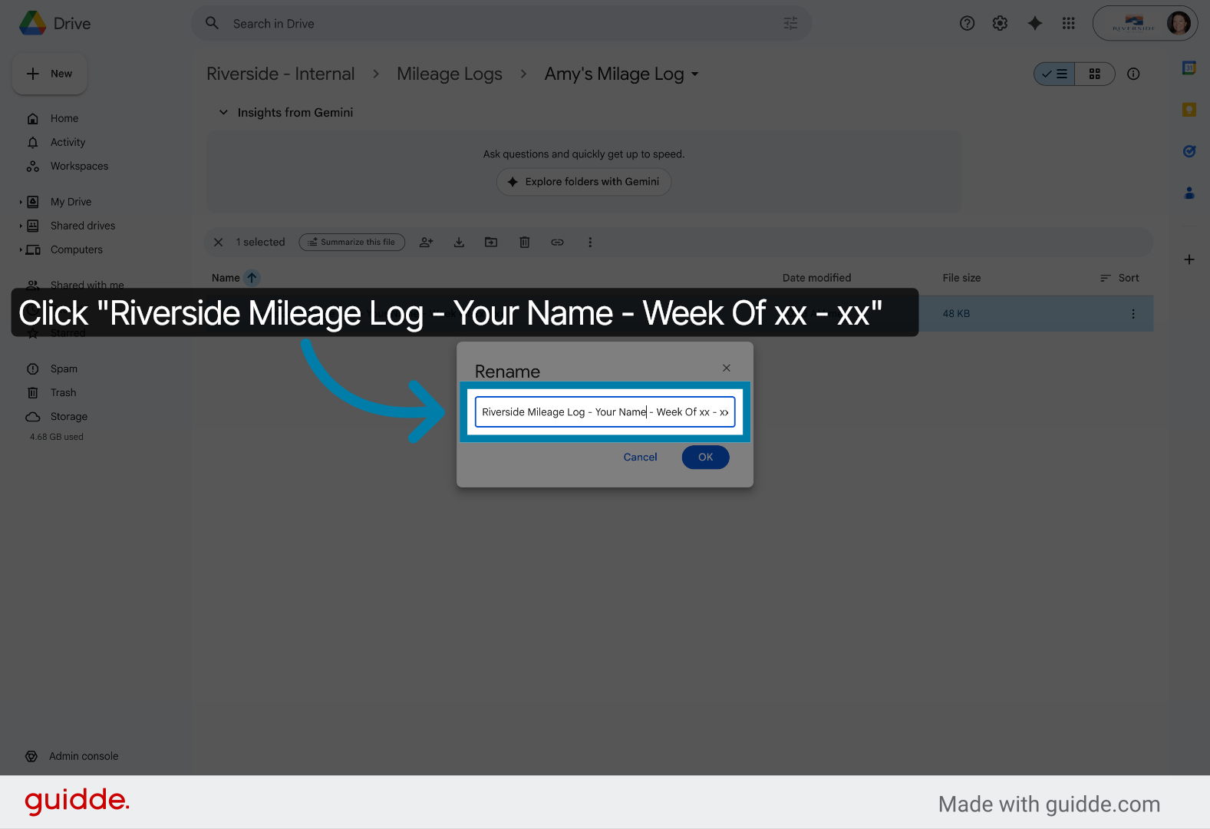The image size is (1210, 829).
Task: Sort by Name column header
Action: pyautogui.click(x=226, y=278)
